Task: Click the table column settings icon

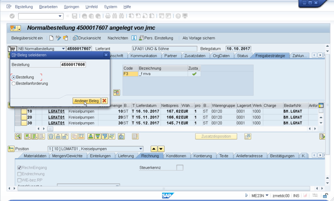Action: pyautogui.click(x=321, y=106)
